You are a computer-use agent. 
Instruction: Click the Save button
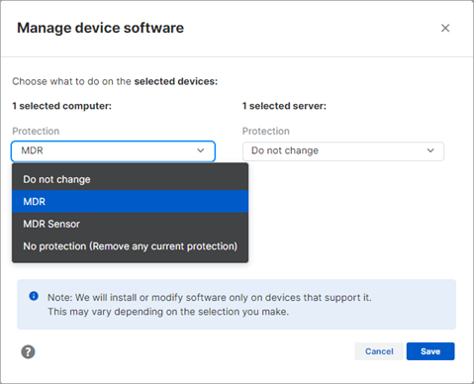pos(430,351)
